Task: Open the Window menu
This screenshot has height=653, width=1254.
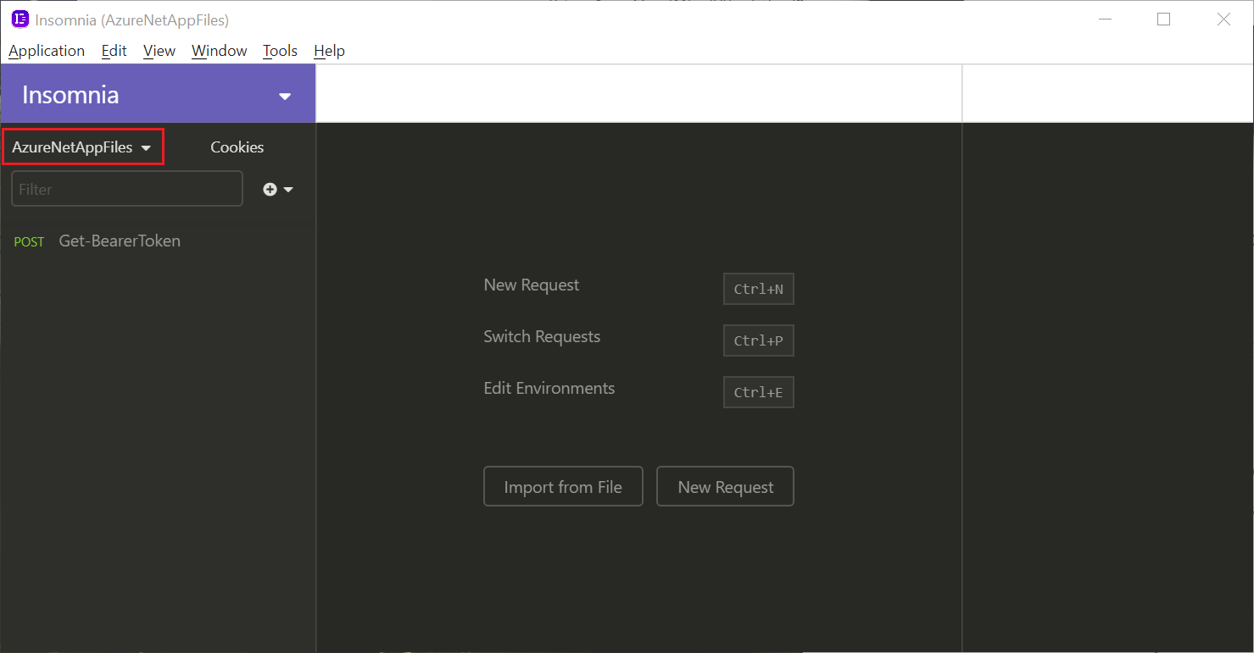Action: 219,51
